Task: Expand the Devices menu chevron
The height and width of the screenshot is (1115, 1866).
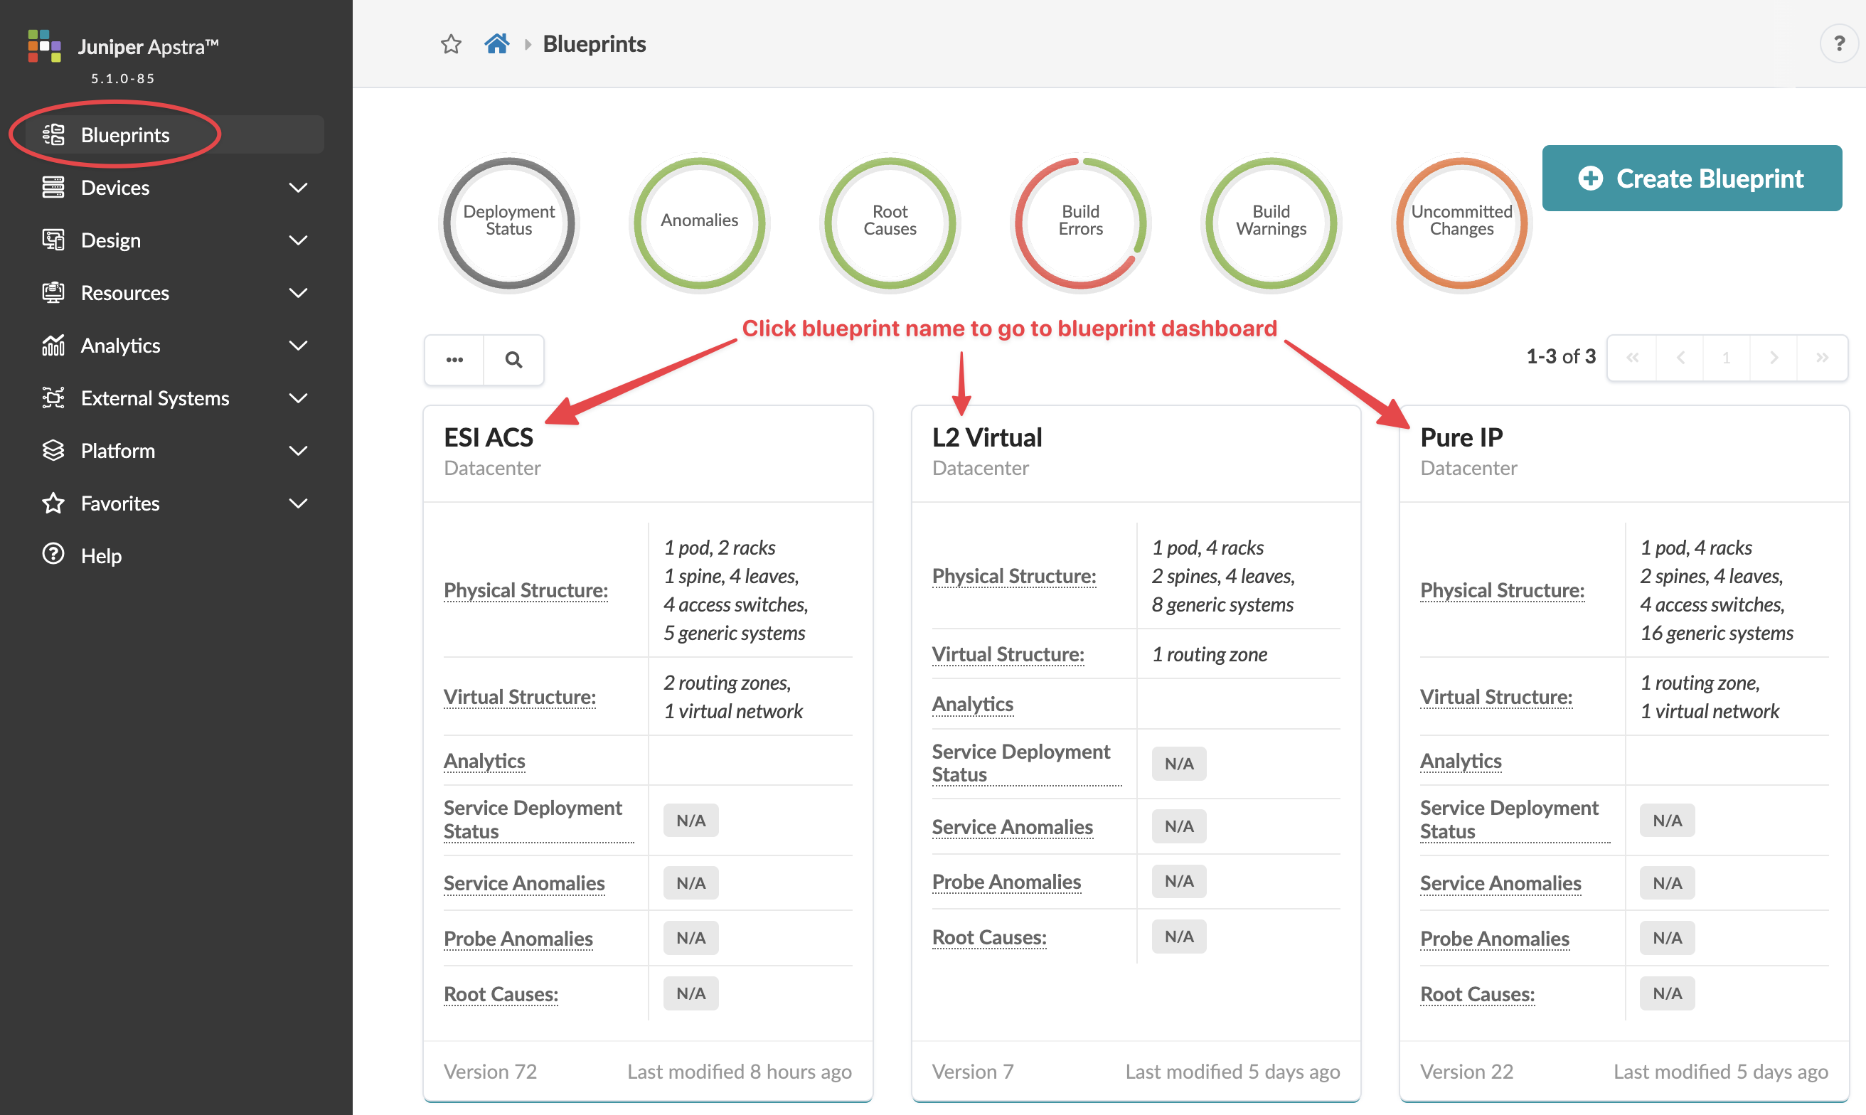Action: pos(298,188)
